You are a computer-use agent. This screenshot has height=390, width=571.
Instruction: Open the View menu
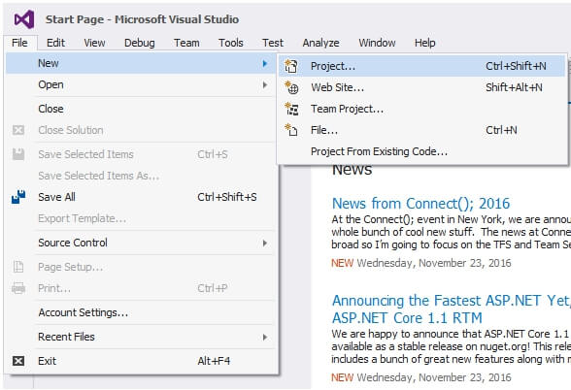coord(94,43)
